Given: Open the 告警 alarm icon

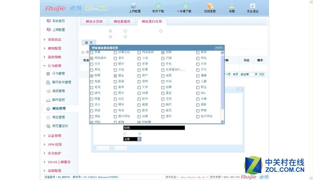Looking at the screenshot, I should 232,8.
